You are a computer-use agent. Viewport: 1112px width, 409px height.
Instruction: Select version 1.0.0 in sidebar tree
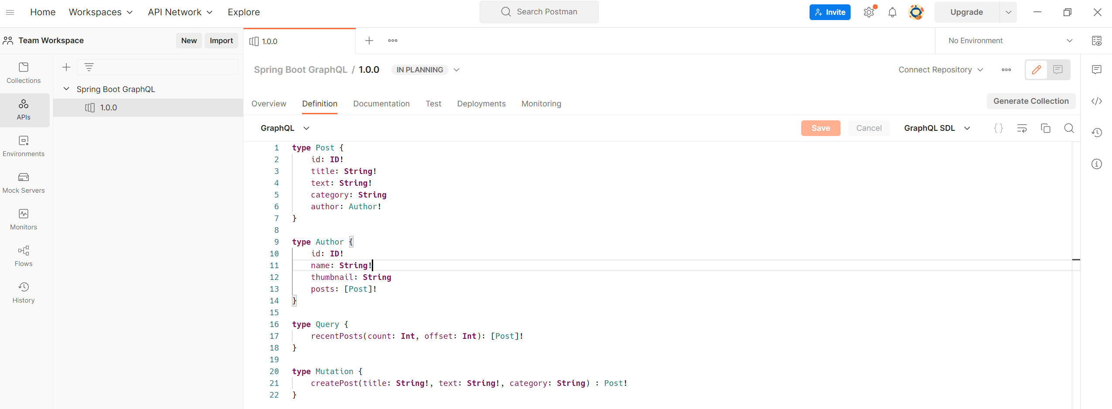tap(148, 108)
